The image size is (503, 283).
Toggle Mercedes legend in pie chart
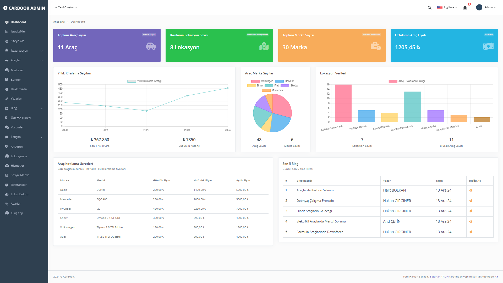click(x=272, y=90)
